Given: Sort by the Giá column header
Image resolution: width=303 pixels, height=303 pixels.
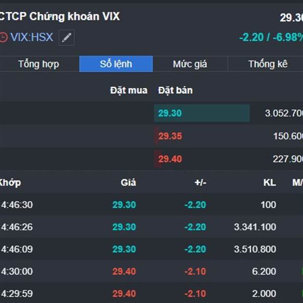Looking at the screenshot, I should (x=128, y=183).
